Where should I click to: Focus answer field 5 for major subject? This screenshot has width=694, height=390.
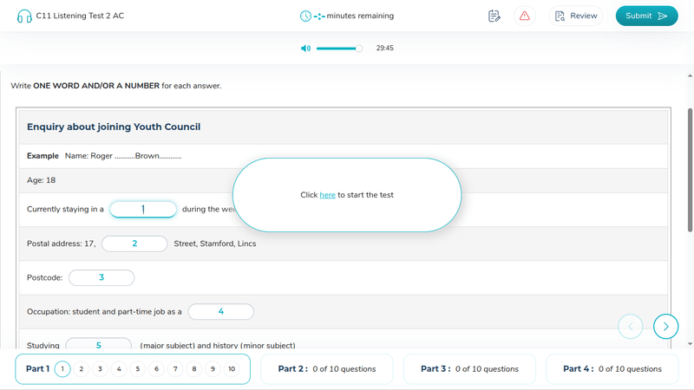point(98,344)
